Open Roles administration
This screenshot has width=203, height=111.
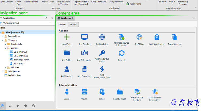pos(102,92)
